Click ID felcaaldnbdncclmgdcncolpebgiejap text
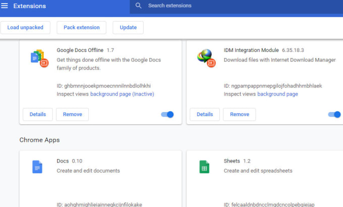The width and height of the screenshot is (343, 207). [x=269, y=204]
